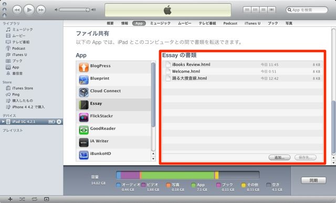Click the Next track button
The height and width of the screenshot is (203, 336).
coord(41,10)
